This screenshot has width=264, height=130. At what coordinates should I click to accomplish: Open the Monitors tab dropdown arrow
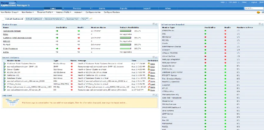pos(91,8)
